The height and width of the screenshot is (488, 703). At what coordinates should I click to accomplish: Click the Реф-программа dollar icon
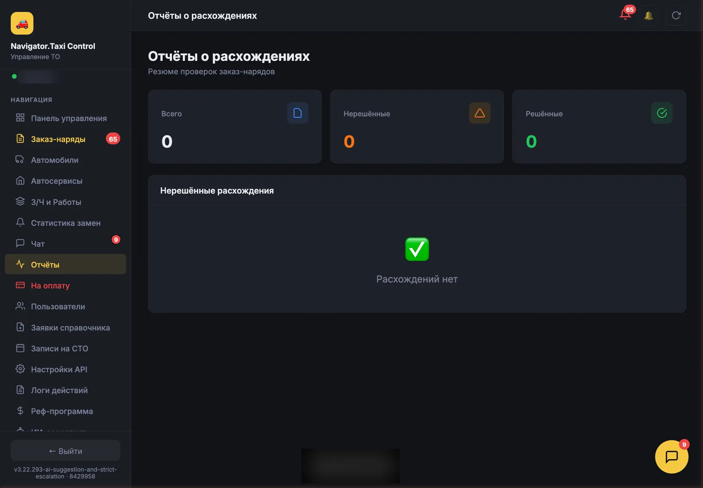(x=20, y=411)
